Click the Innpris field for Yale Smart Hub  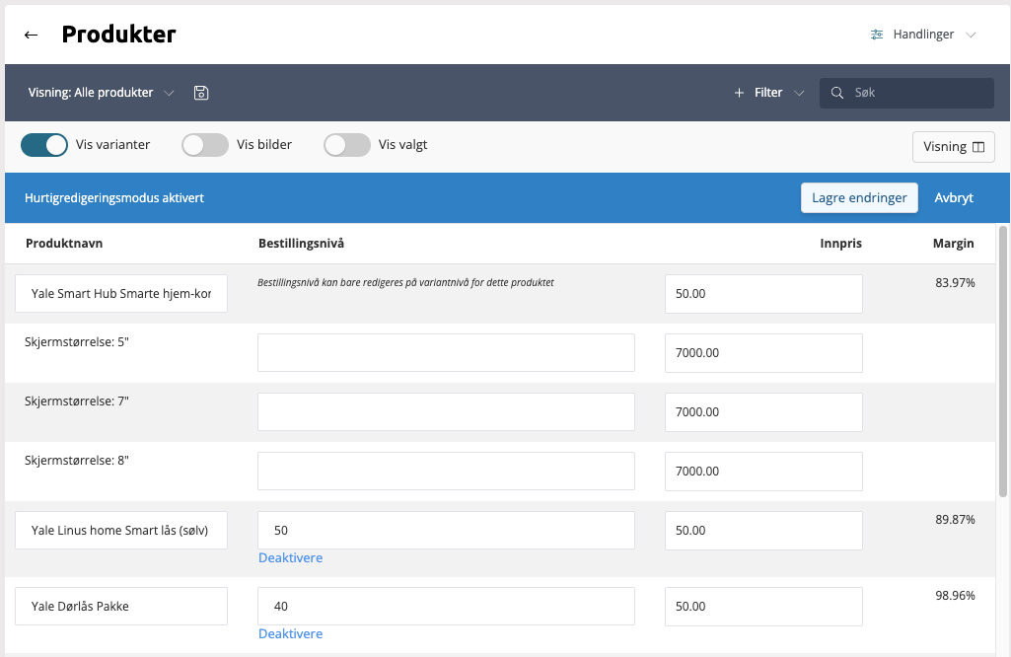point(763,294)
